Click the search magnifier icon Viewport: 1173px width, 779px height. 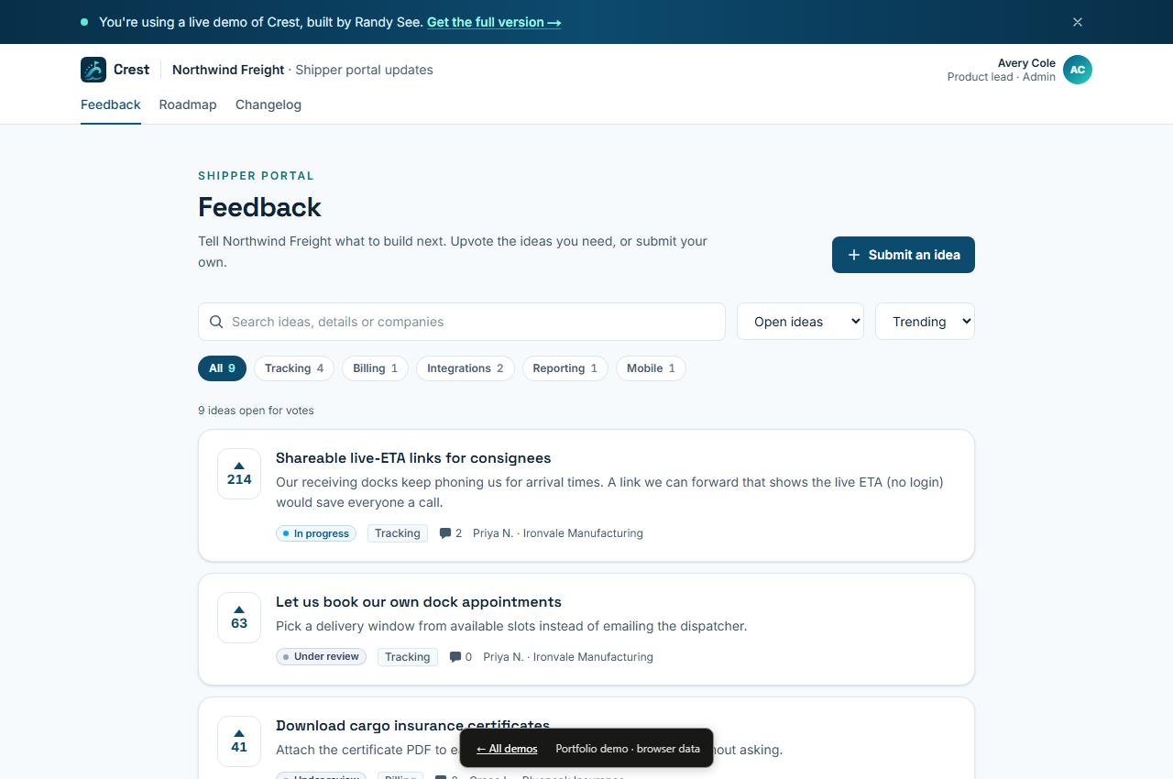tap(216, 322)
